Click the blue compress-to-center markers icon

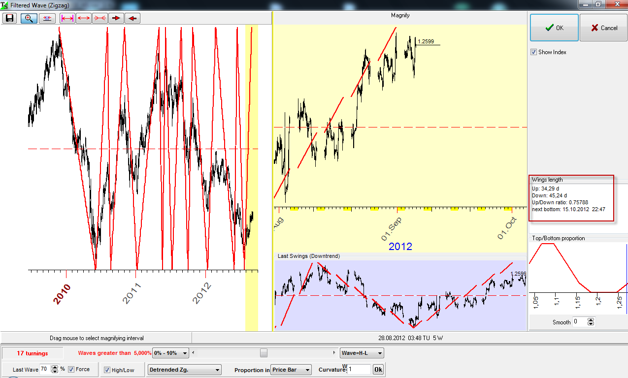point(47,18)
